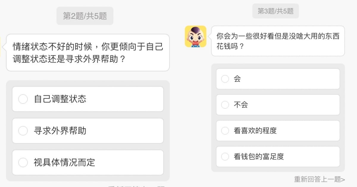This screenshot has height=187, width=357.
Task: Click the cartoon avatar icon
Action: point(195,36)
